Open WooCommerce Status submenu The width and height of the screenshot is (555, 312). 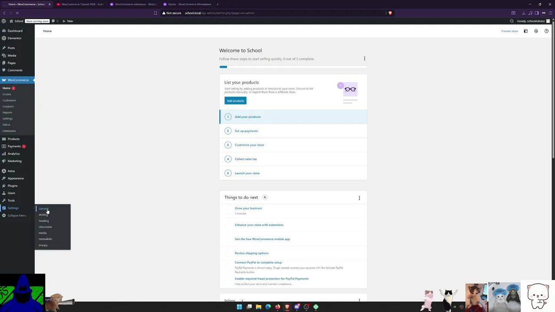[7, 124]
